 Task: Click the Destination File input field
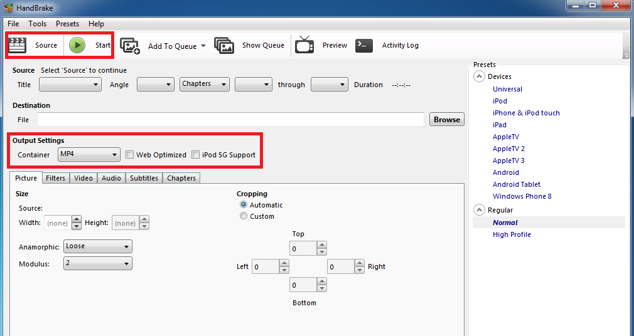click(230, 120)
